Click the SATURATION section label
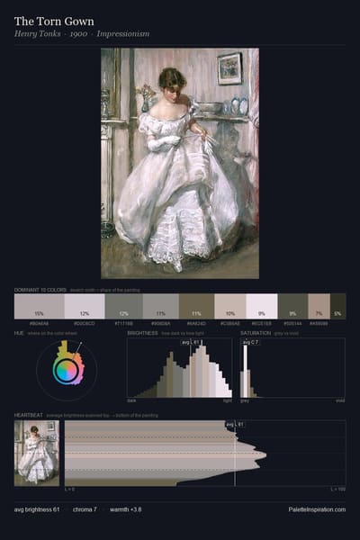The width and height of the screenshot is (360, 540). click(x=256, y=333)
